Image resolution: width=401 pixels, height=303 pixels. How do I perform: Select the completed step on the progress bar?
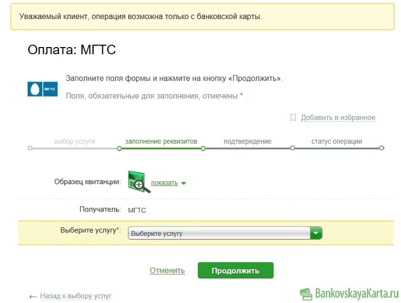(x=30, y=148)
